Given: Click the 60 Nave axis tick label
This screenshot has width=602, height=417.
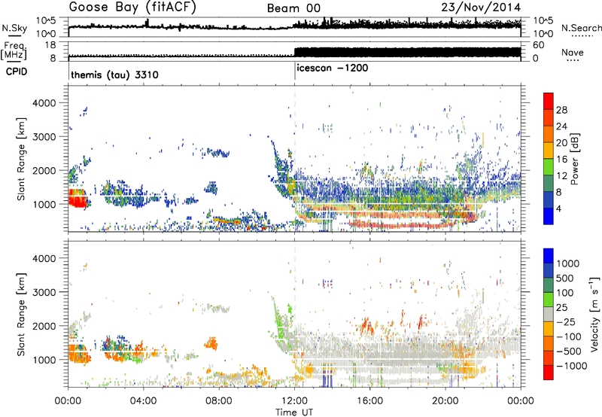Looking at the screenshot, I should [x=538, y=45].
